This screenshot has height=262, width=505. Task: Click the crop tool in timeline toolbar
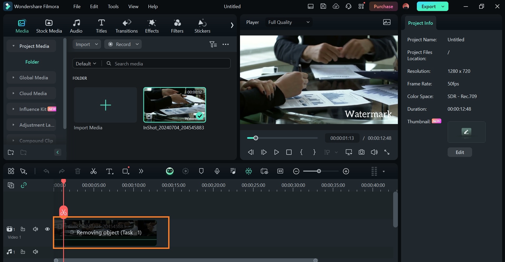click(x=126, y=171)
